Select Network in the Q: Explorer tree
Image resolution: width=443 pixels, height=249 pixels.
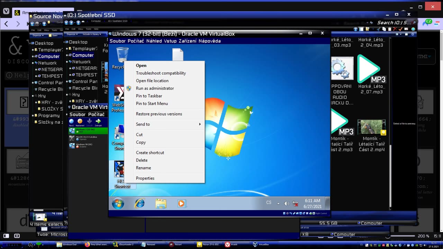pyautogui.click(x=81, y=62)
